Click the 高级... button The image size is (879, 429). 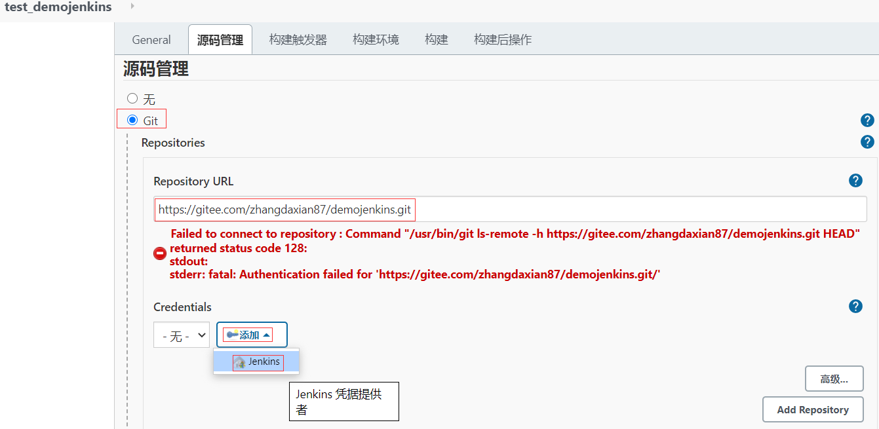[834, 379]
